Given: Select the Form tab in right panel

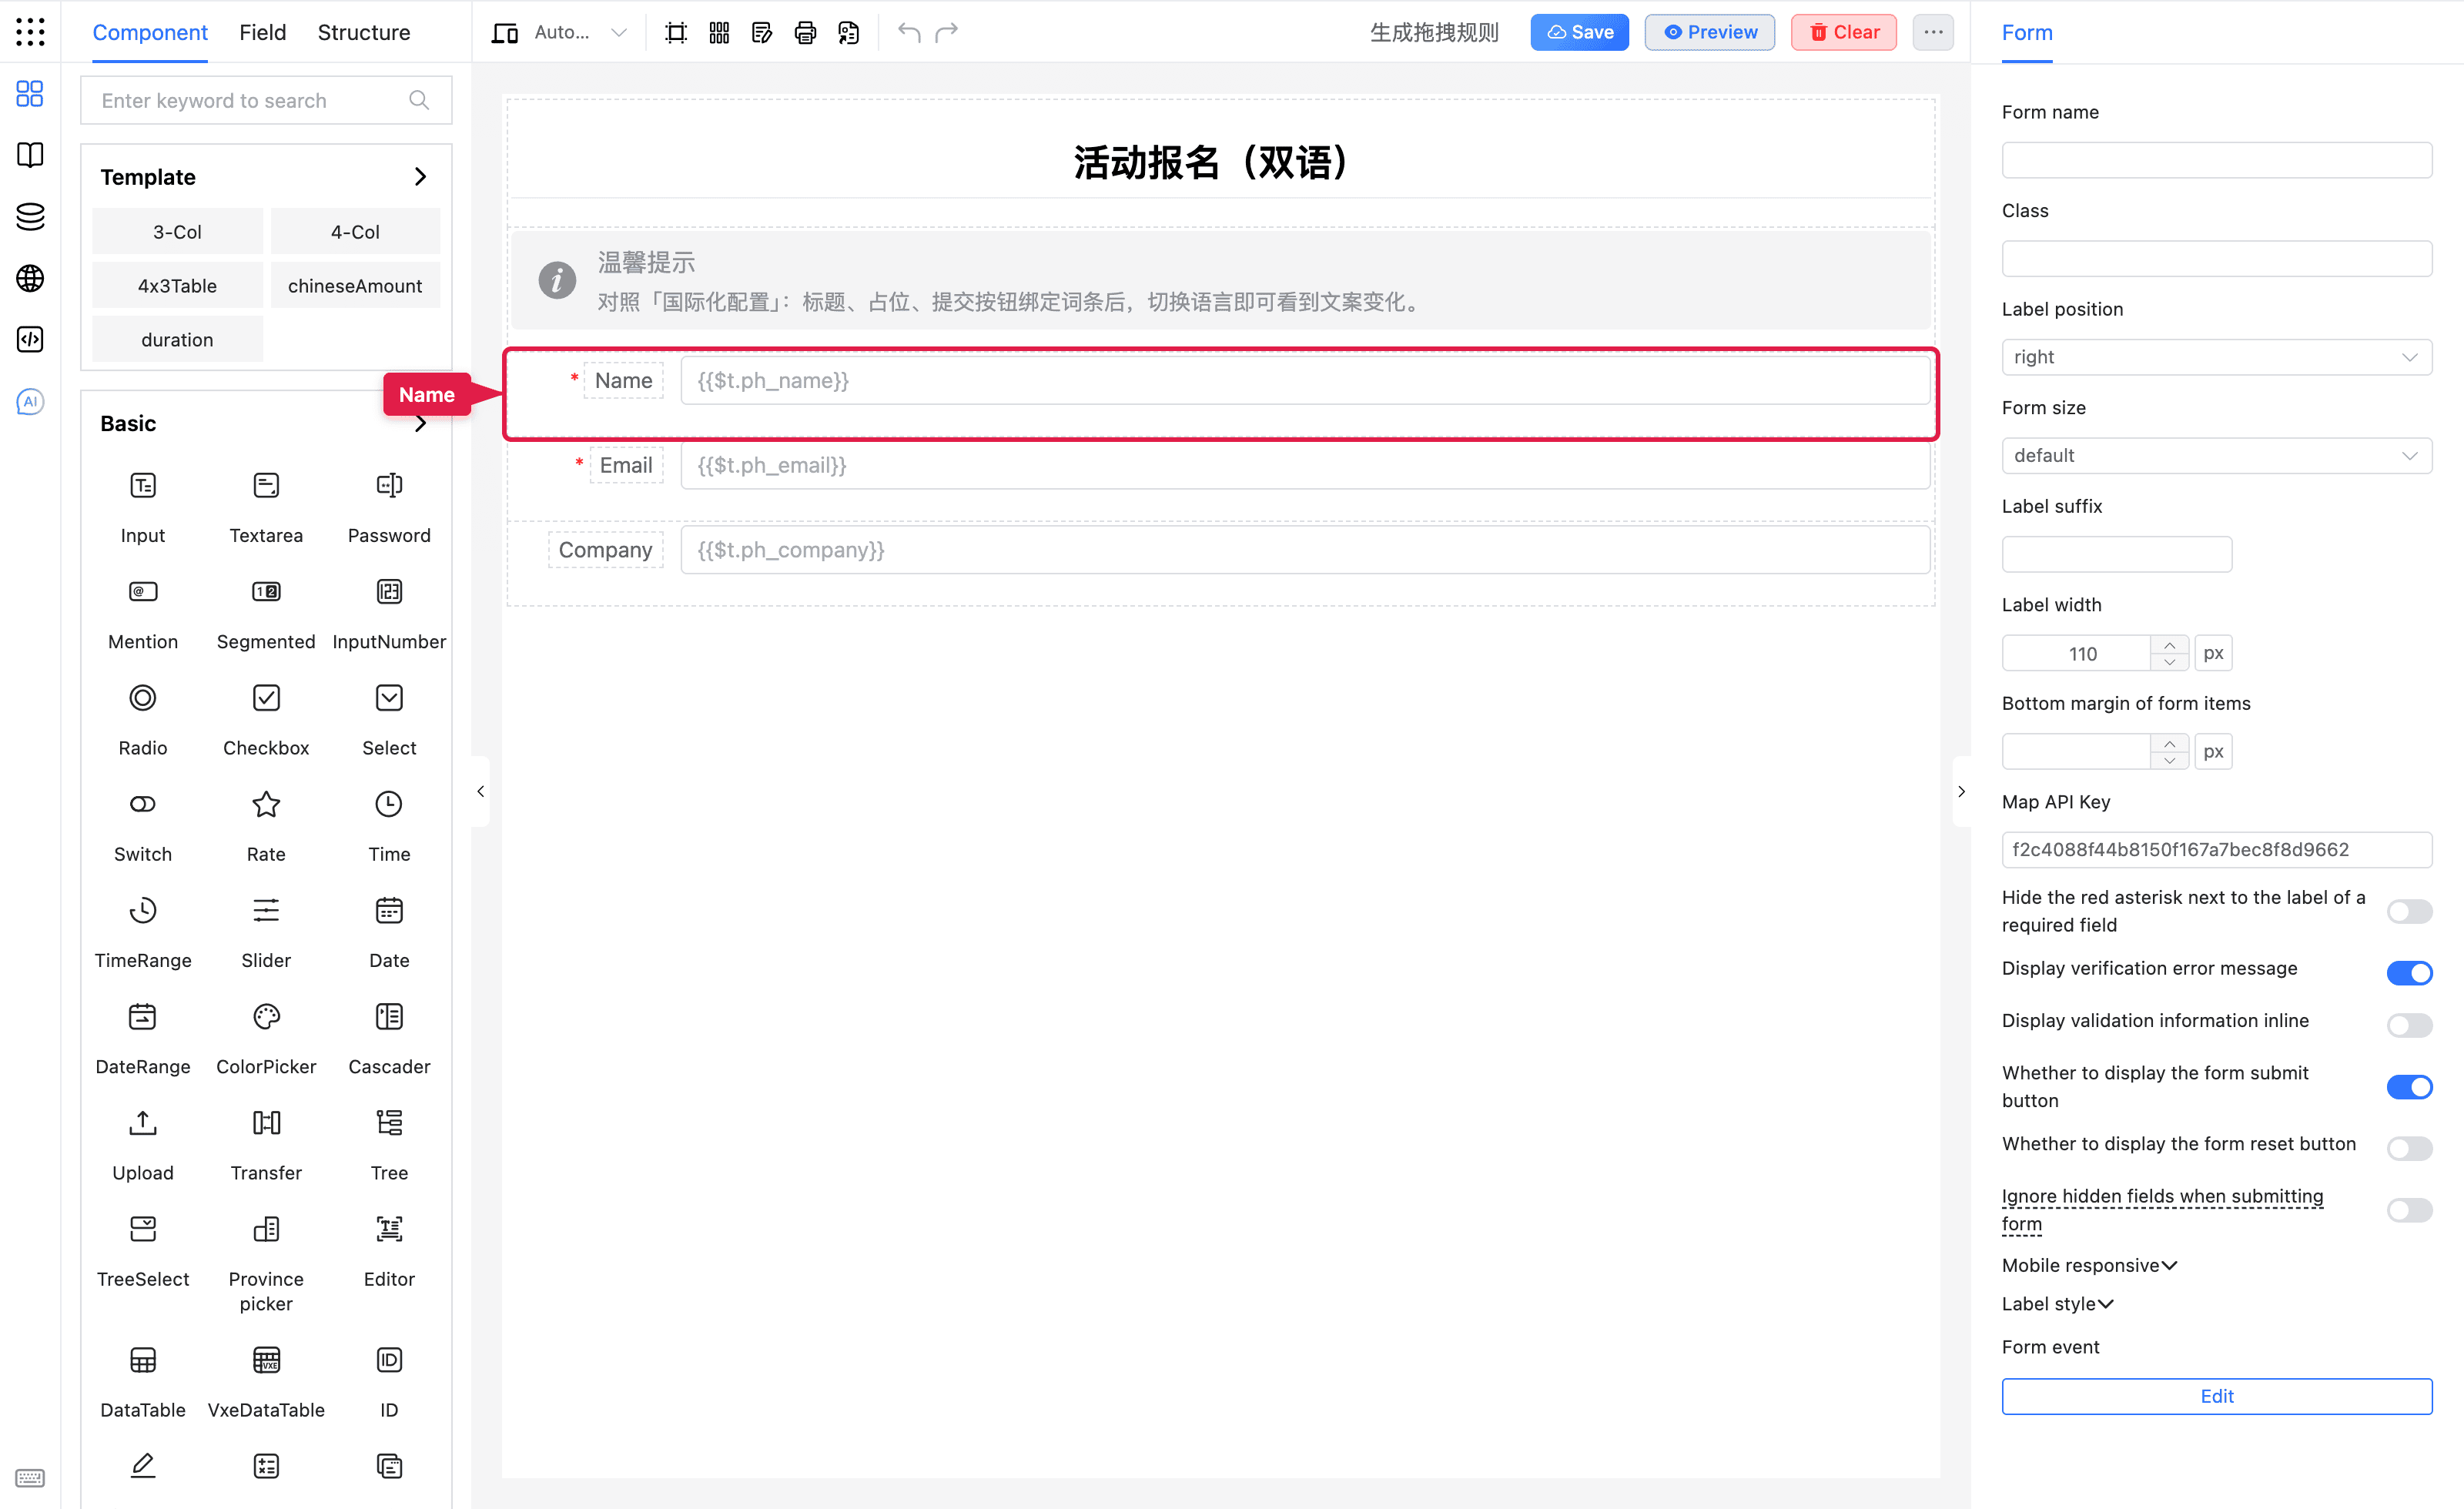Looking at the screenshot, I should pos(2026,32).
